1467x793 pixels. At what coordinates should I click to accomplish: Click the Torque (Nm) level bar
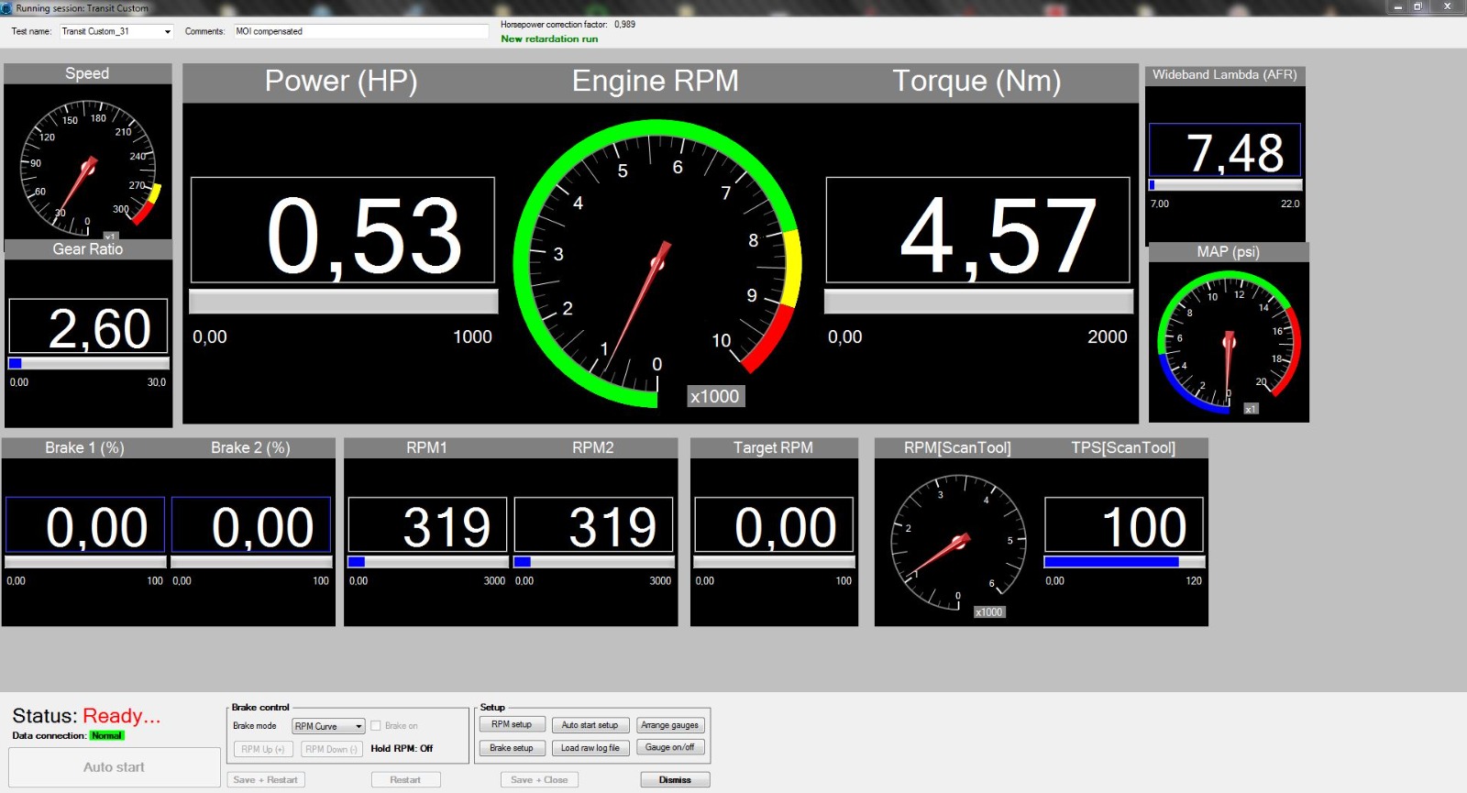click(x=978, y=302)
